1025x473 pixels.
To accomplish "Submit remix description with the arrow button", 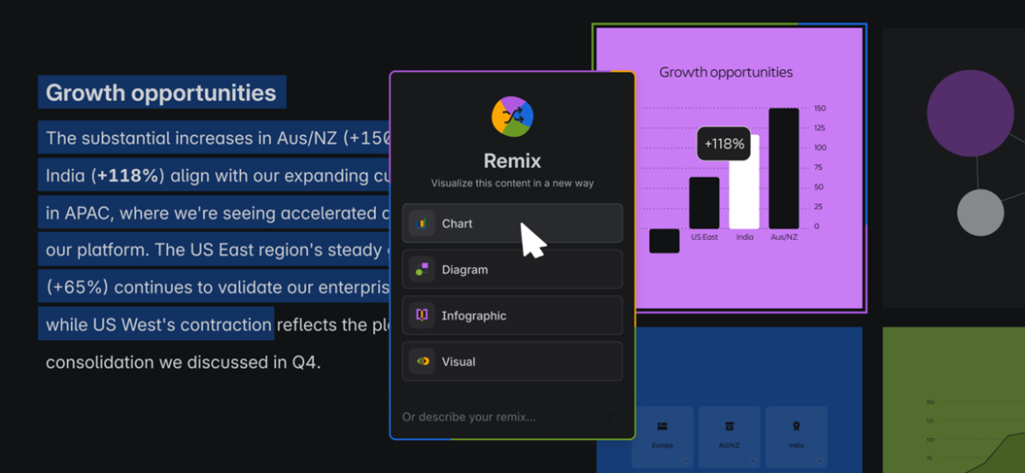I will tap(610, 417).
